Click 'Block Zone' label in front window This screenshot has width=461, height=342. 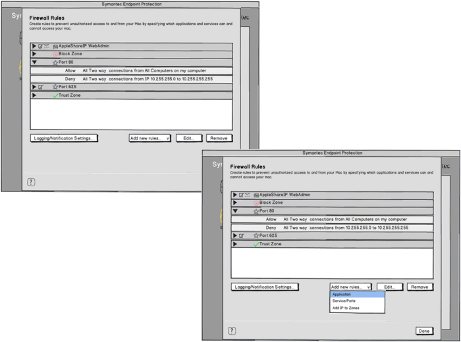tap(271, 203)
